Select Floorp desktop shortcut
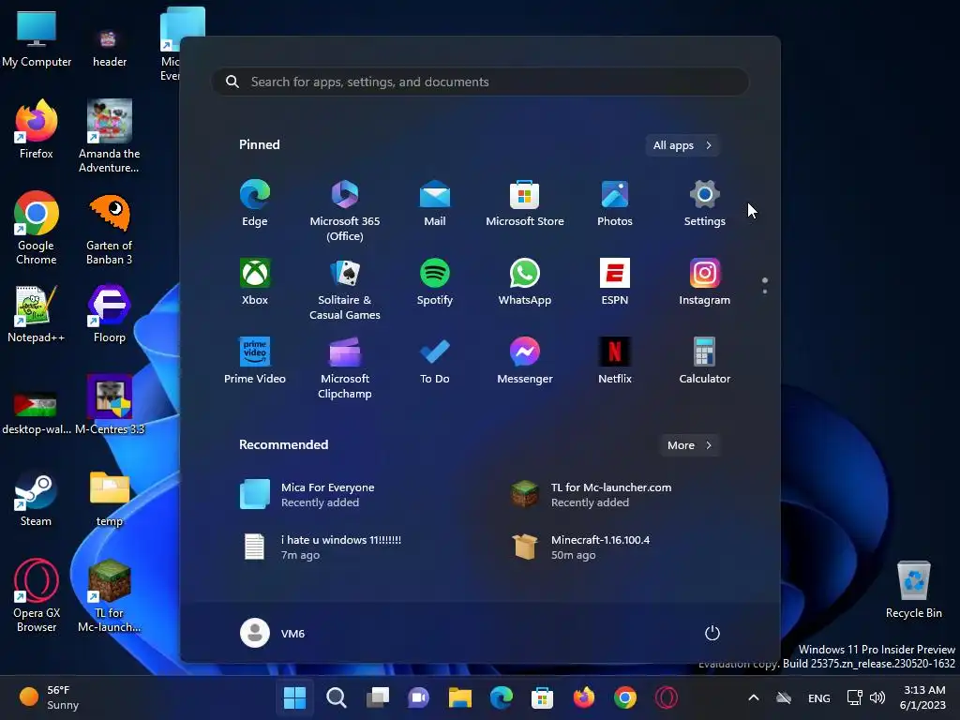Image resolution: width=960 pixels, height=720 pixels. coord(110,314)
